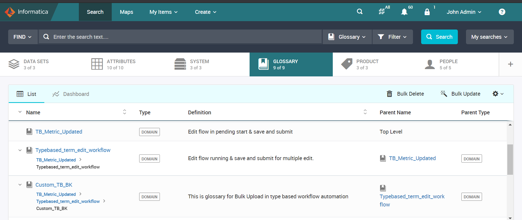Viewport: 522px width, 220px height.
Task: Sort by the Definition column arrows
Action: pyautogui.click(x=365, y=112)
